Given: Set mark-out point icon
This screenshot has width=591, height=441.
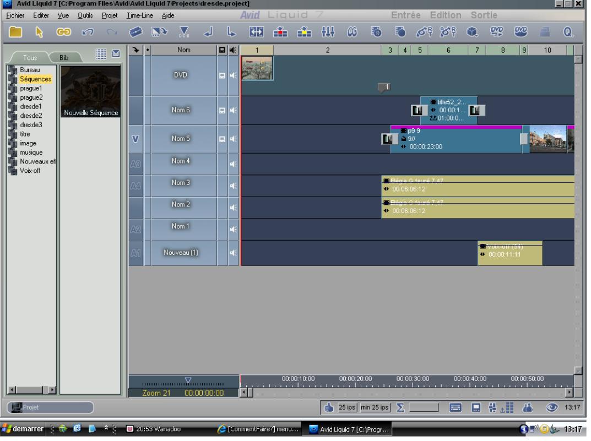Looking at the screenshot, I should [x=231, y=32].
